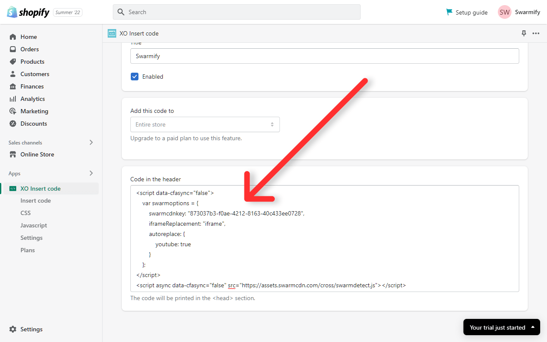Expand the Sales channels chevron
The image size is (547, 342).
(91, 142)
